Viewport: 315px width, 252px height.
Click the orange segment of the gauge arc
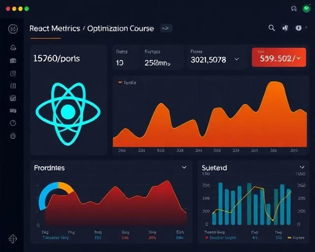[66, 187]
